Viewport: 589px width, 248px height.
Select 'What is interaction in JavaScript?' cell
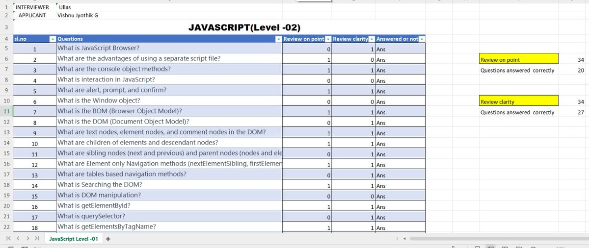169,80
